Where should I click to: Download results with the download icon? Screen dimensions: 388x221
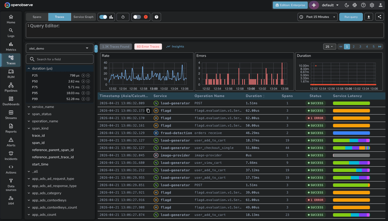369,17
